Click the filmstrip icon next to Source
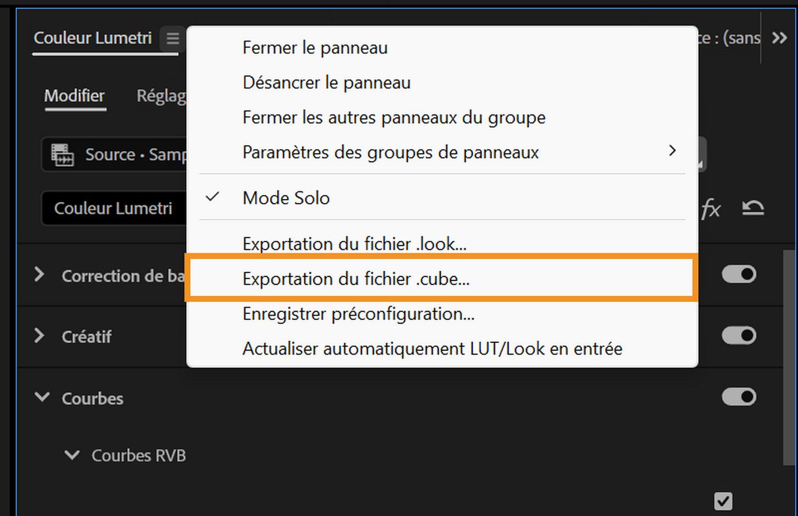 64,155
